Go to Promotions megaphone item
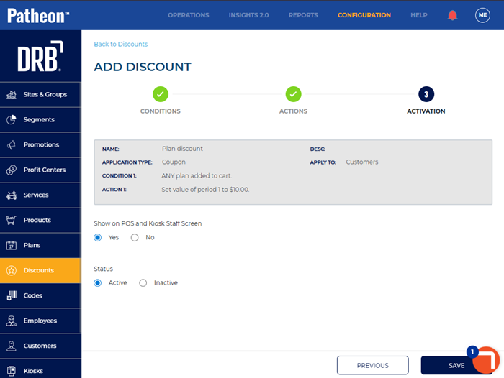This screenshot has height=378, width=504. (40, 144)
